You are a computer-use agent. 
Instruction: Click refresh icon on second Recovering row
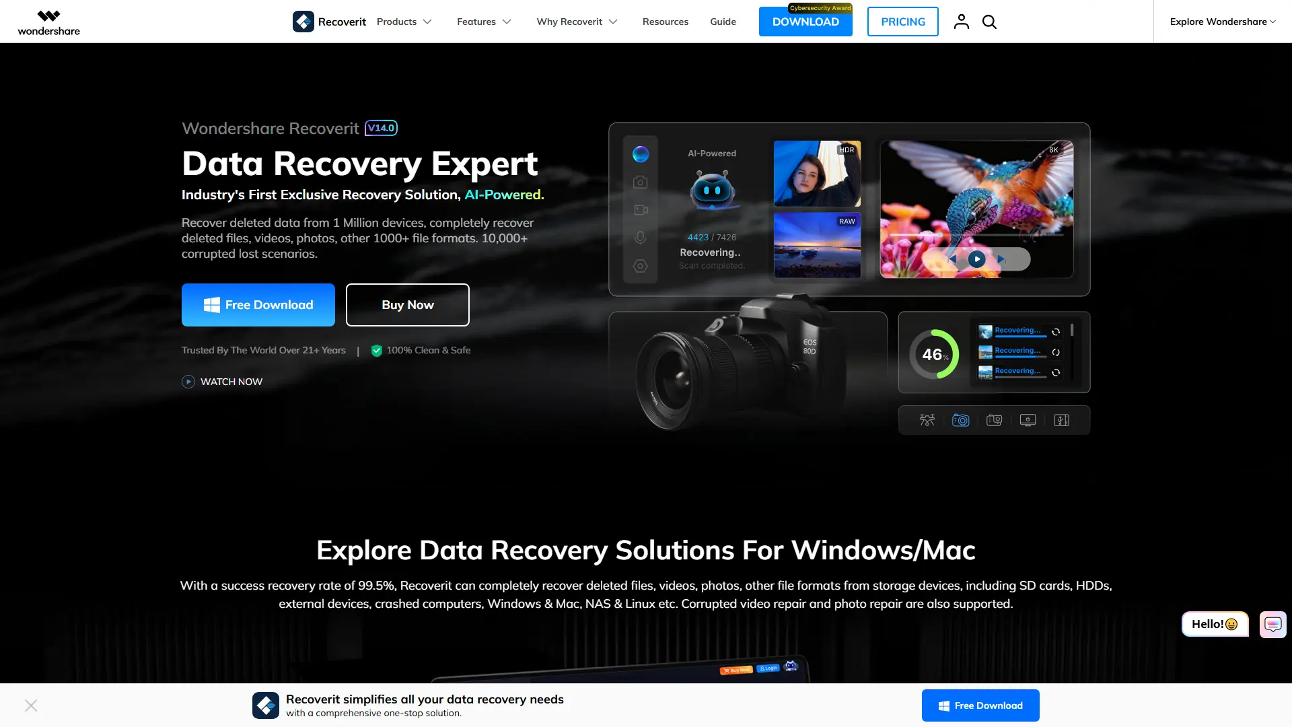pyautogui.click(x=1056, y=352)
